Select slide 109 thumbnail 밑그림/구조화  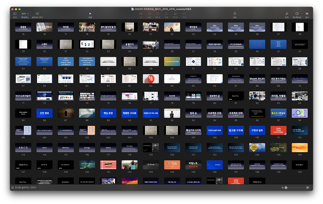tap(236, 130)
